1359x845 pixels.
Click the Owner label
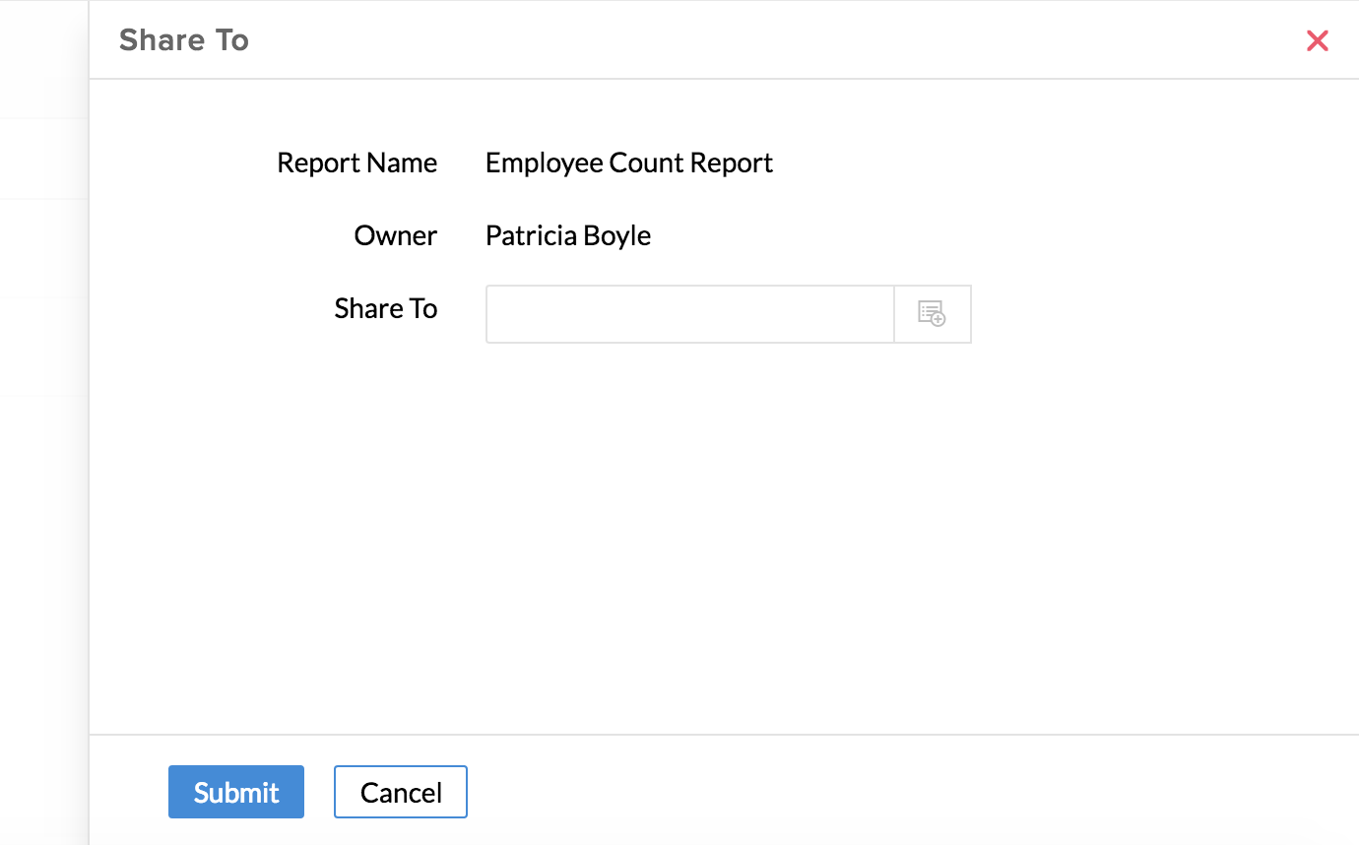tap(395, 235)
